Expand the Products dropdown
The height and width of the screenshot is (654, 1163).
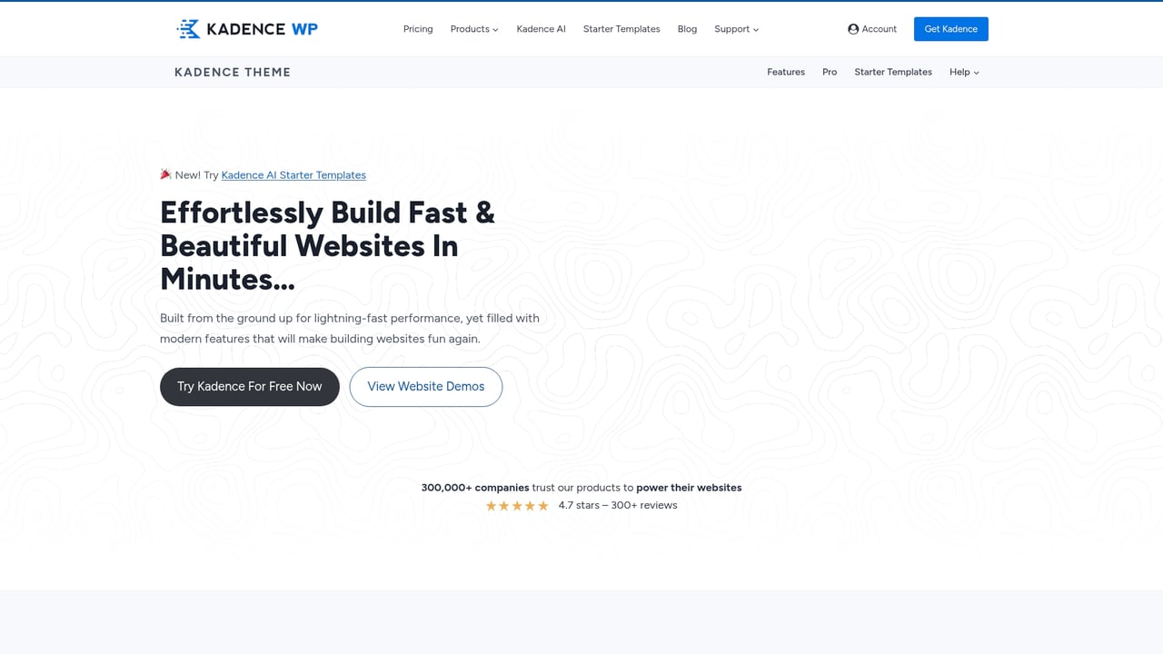pyautogui.click(x=473, y=28)
